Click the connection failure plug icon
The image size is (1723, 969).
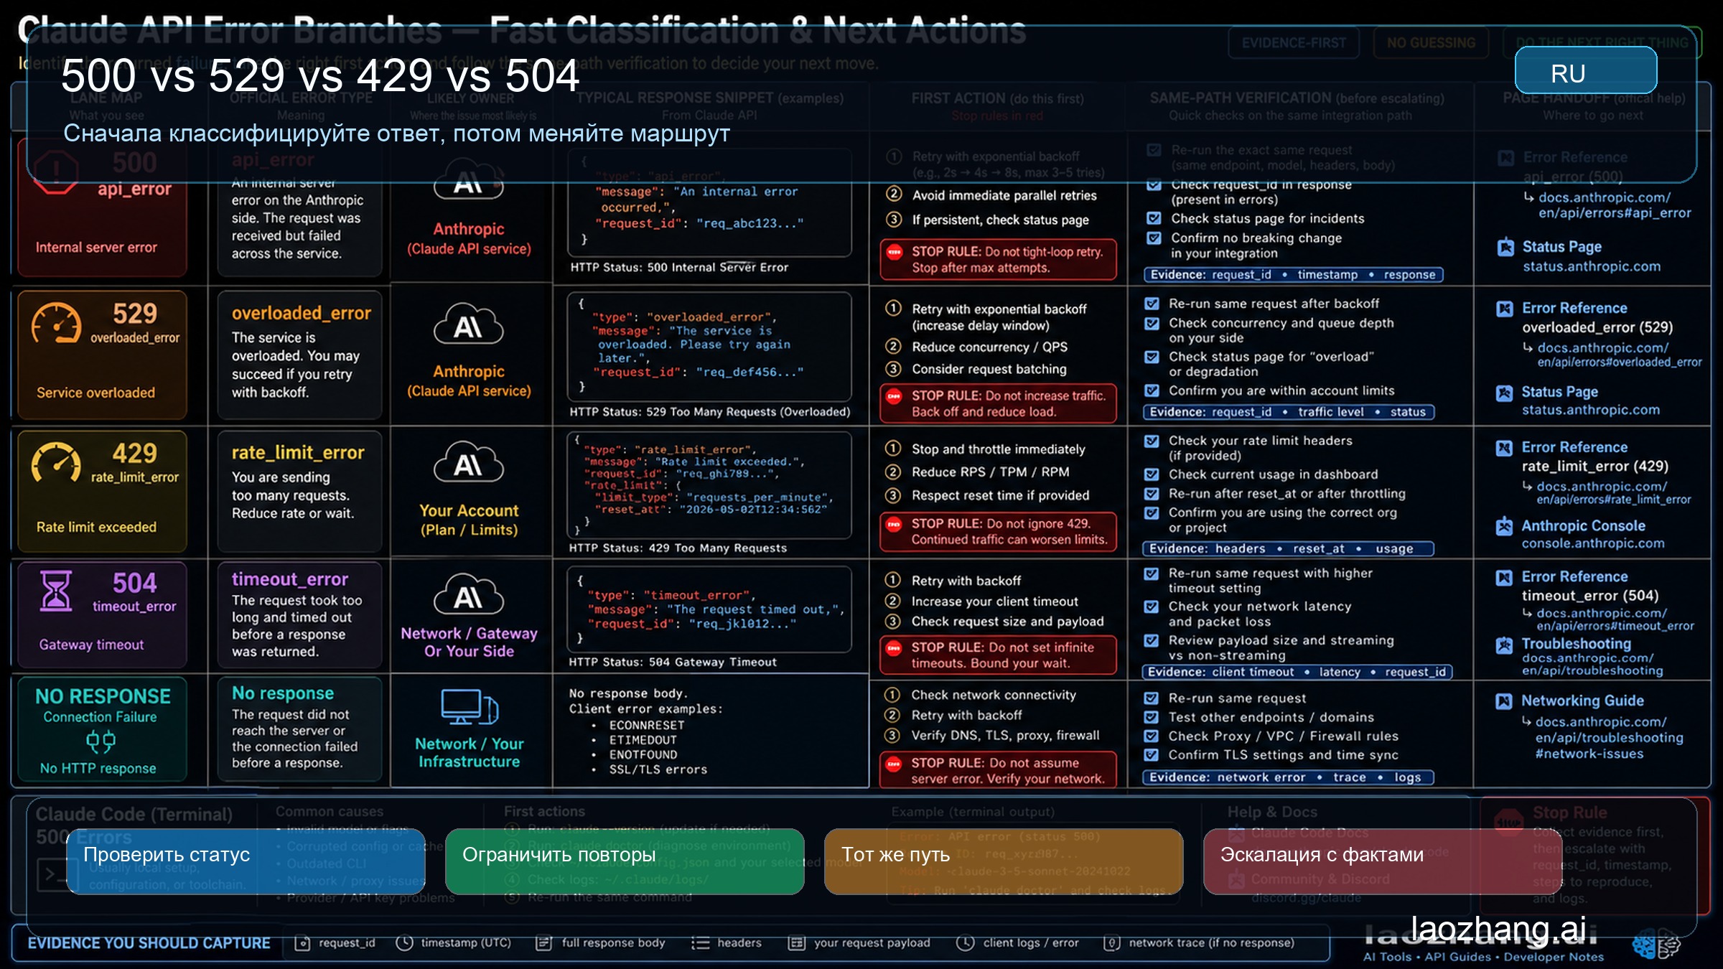point(101,741)
